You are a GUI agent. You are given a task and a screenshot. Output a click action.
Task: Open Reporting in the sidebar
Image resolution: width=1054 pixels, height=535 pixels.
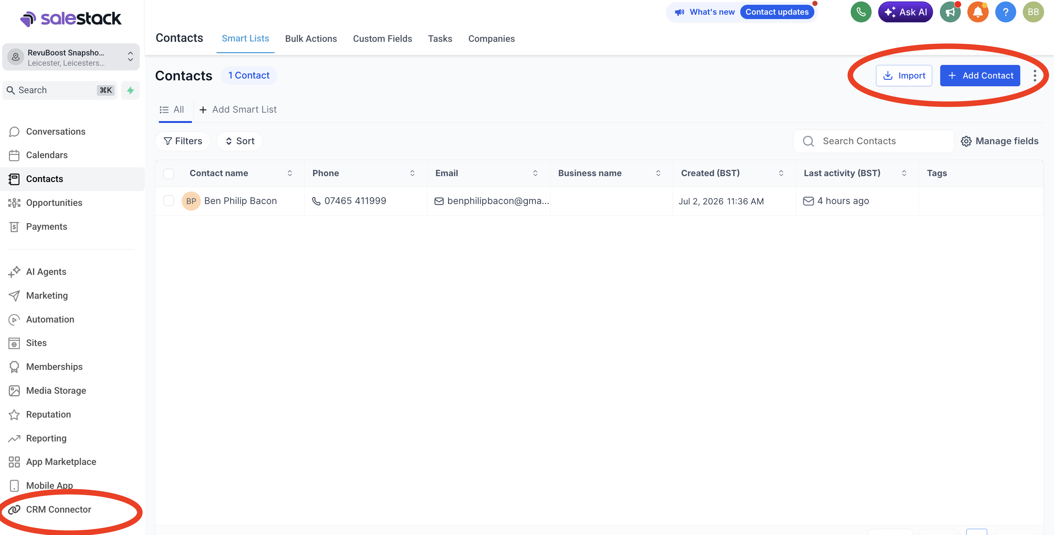[x=46, y=438]
